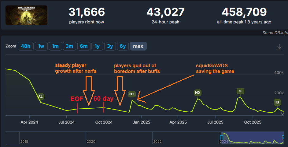The width and height of the screenshot is (288, 147).
Task: Click the Jul 2024 axis label
Action: pos(66,122)
